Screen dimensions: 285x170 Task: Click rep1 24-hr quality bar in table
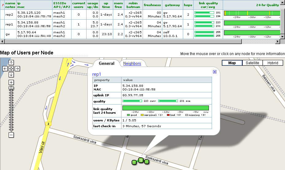(252, 23)
